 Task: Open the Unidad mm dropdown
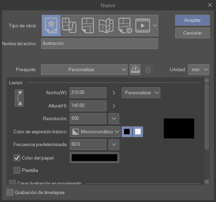(199, 69)
